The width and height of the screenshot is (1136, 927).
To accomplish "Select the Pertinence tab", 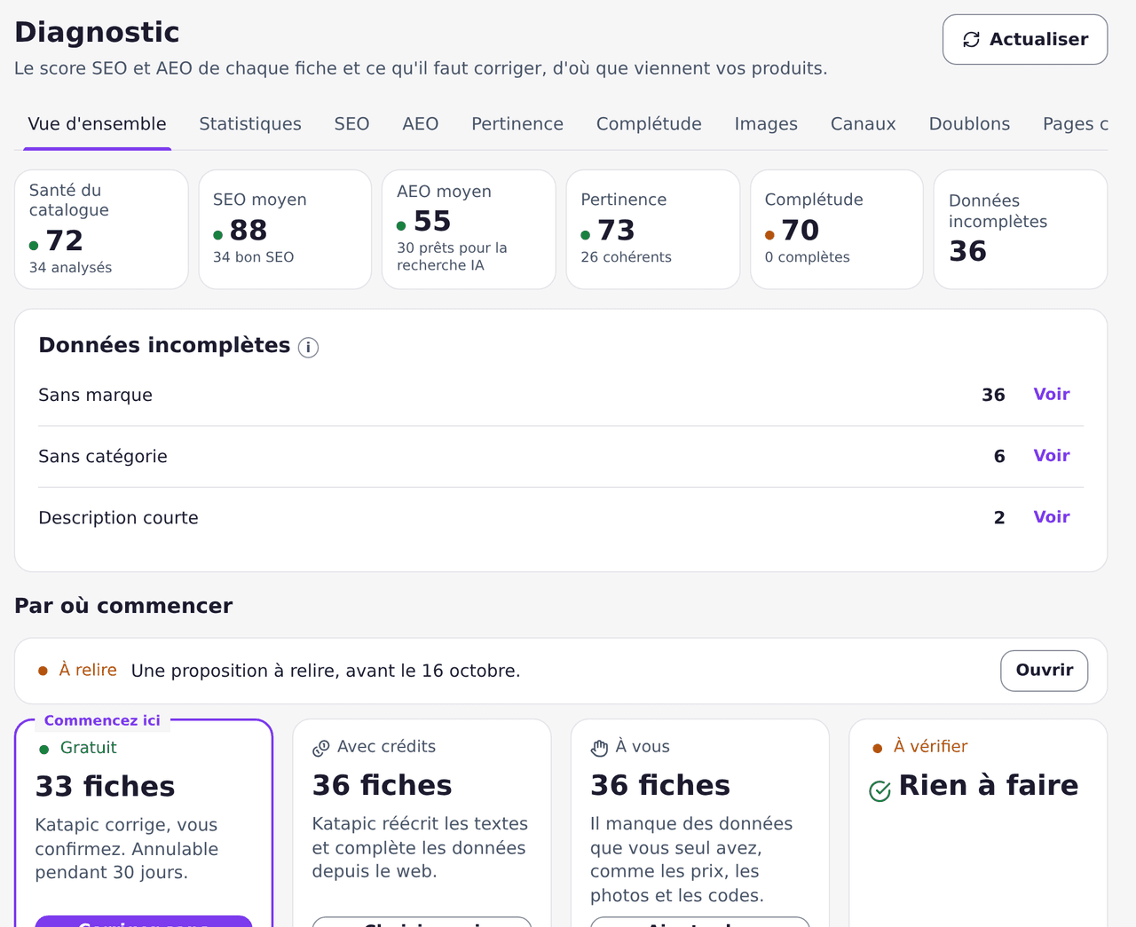I will (517, 124).
